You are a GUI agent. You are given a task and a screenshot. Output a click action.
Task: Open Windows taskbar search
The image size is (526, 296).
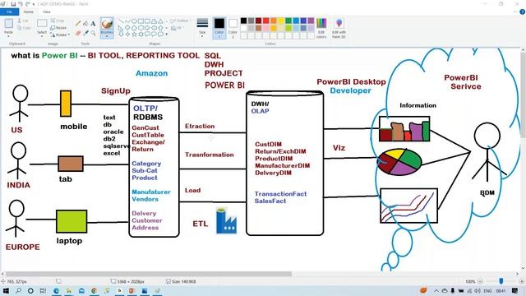point(18,291)
